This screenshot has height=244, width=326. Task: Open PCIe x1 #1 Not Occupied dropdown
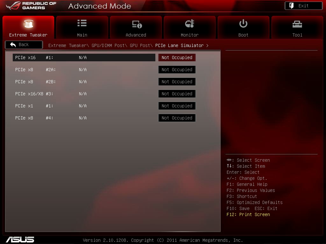177,105
